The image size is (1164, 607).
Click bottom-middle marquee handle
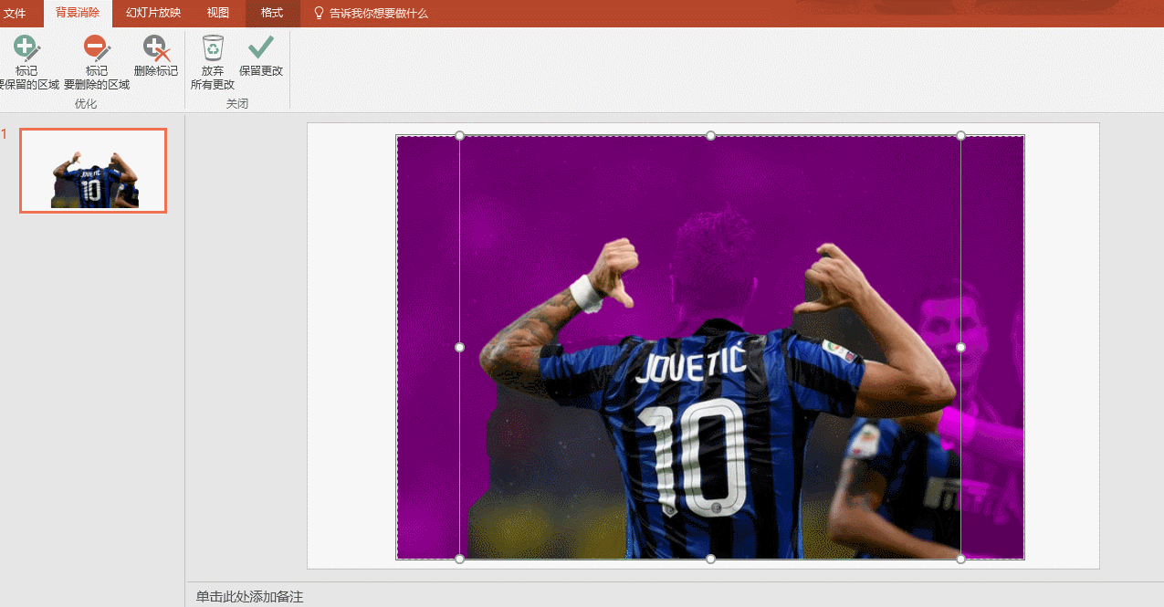[710, 559]
